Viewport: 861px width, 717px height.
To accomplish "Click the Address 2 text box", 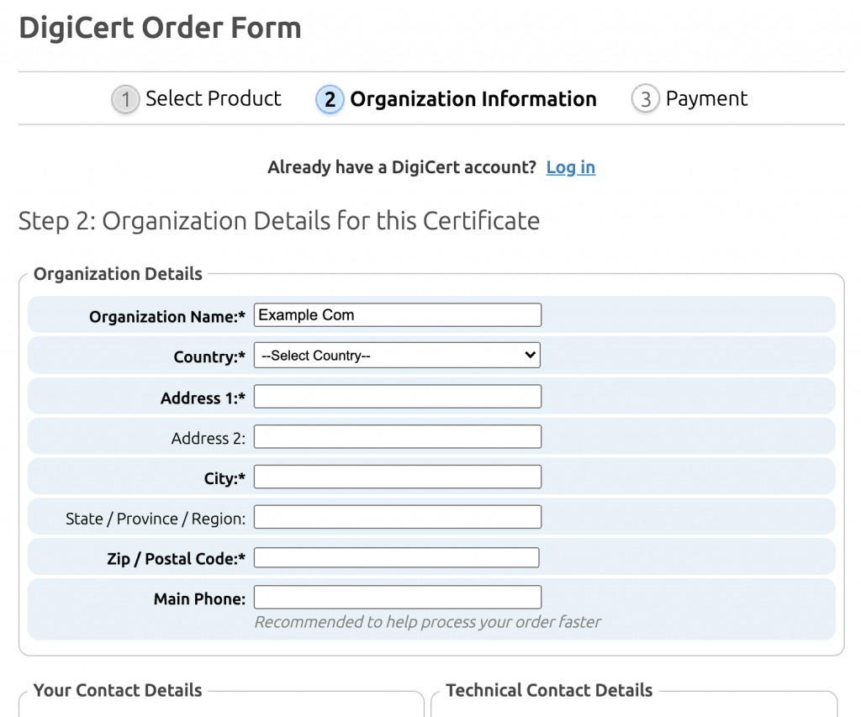I will 398,436.
